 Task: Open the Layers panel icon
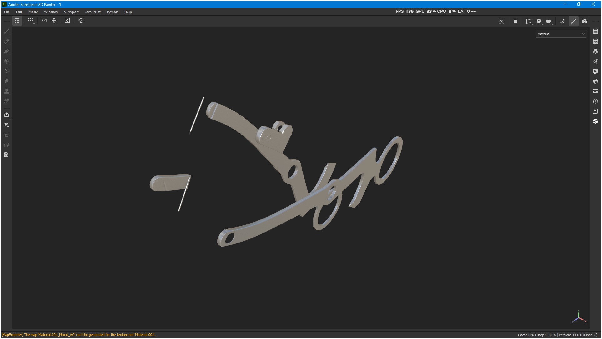click(x=595, y=51)
